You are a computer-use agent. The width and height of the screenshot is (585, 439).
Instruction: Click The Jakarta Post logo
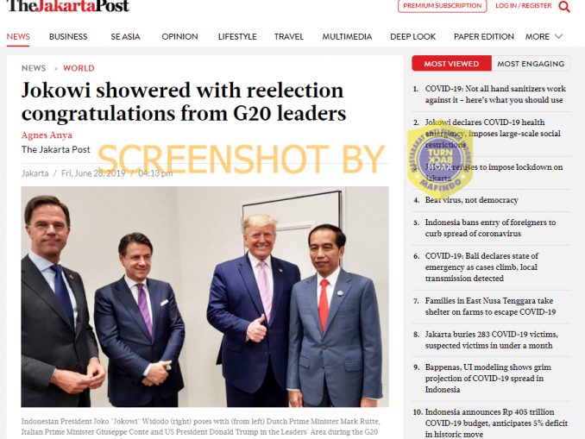pyautogui.click(x=67, y=5)
